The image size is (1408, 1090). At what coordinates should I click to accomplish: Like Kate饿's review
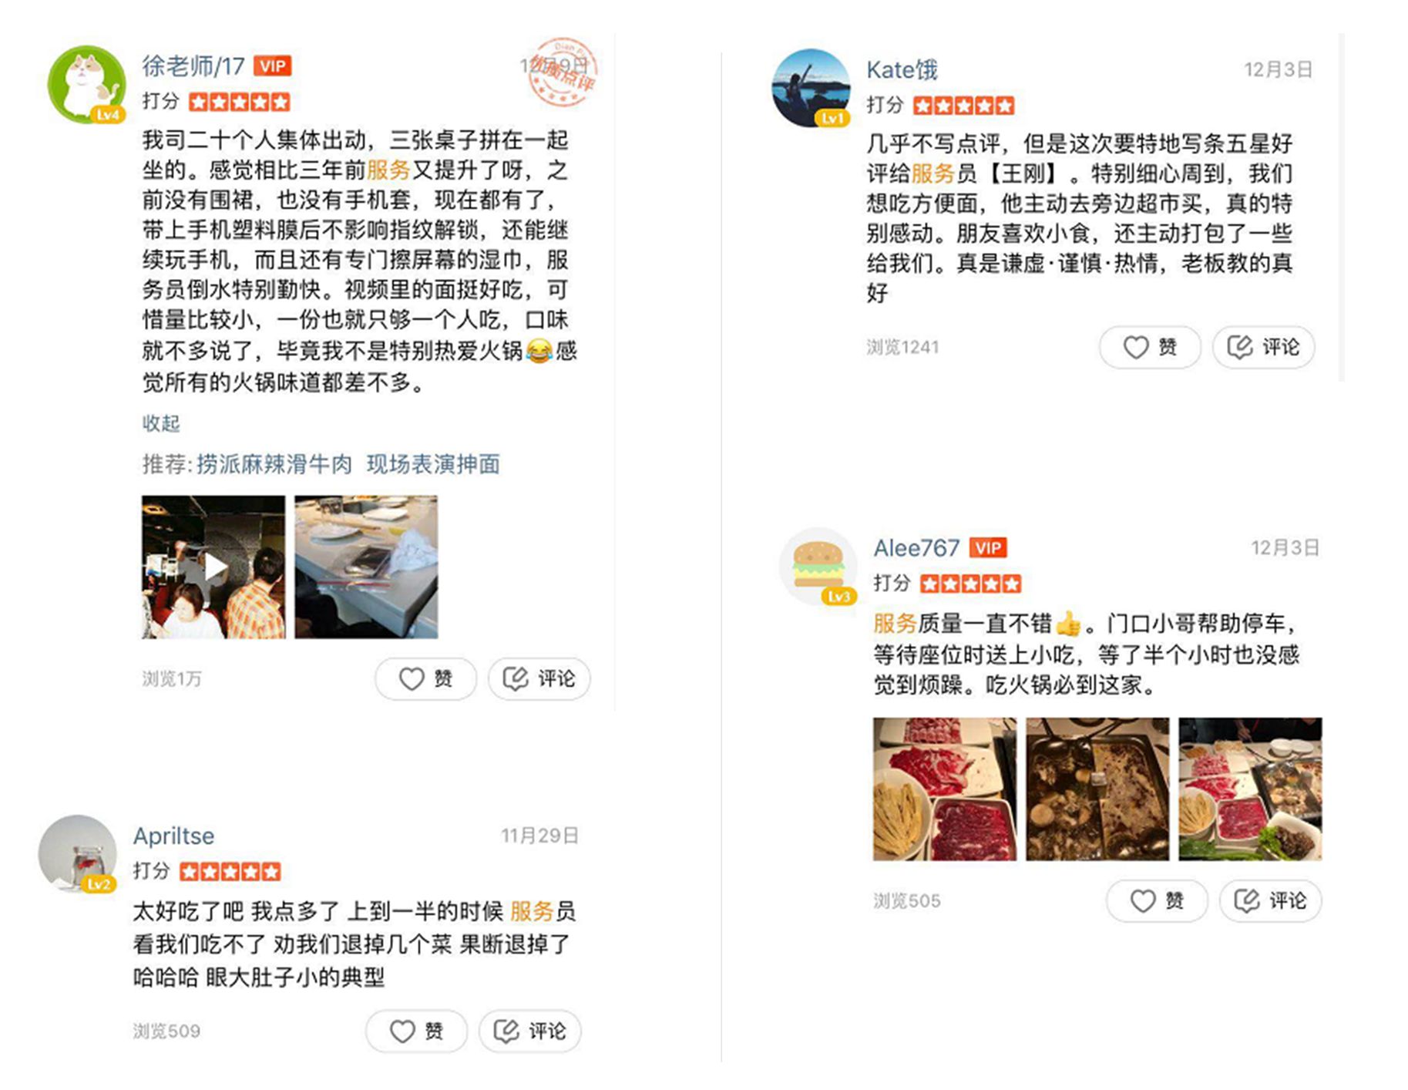tap(1150, 347)
